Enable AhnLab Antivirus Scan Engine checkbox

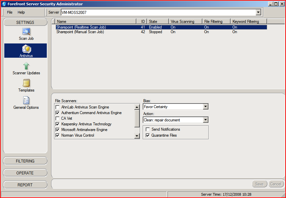(58, 107)
